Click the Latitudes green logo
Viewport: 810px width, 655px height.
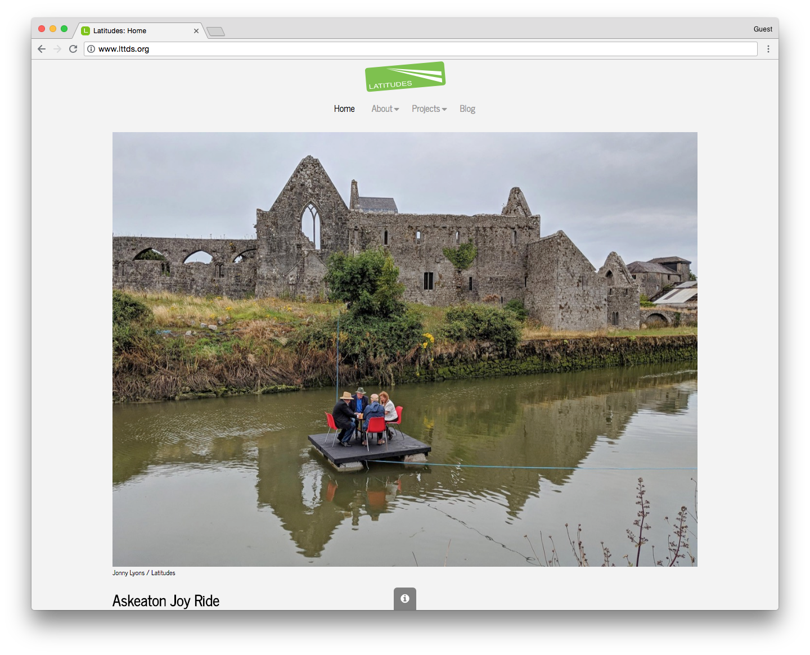tap(405, 76)
